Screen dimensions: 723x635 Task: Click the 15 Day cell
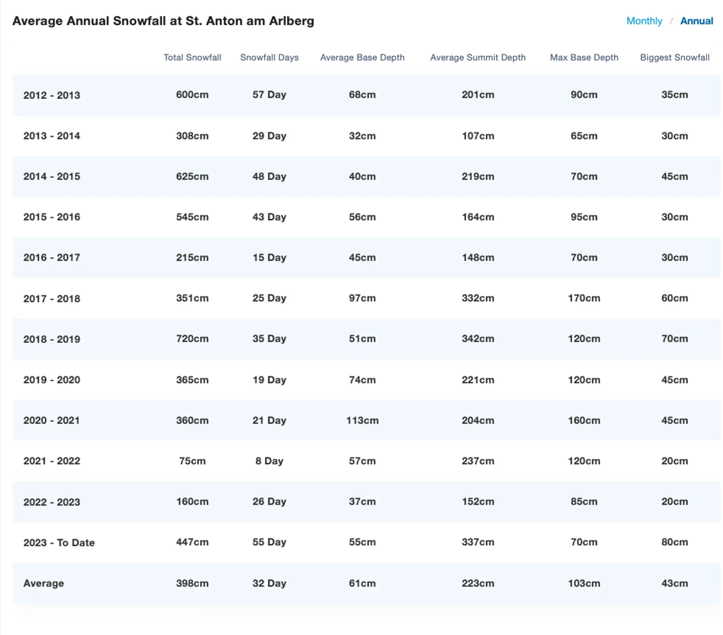[269, 257]
